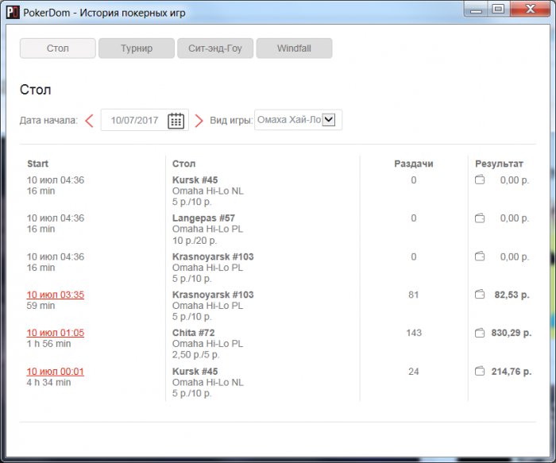Select the Стол tab
Screen dimensions: 556x463
point(58,48)
